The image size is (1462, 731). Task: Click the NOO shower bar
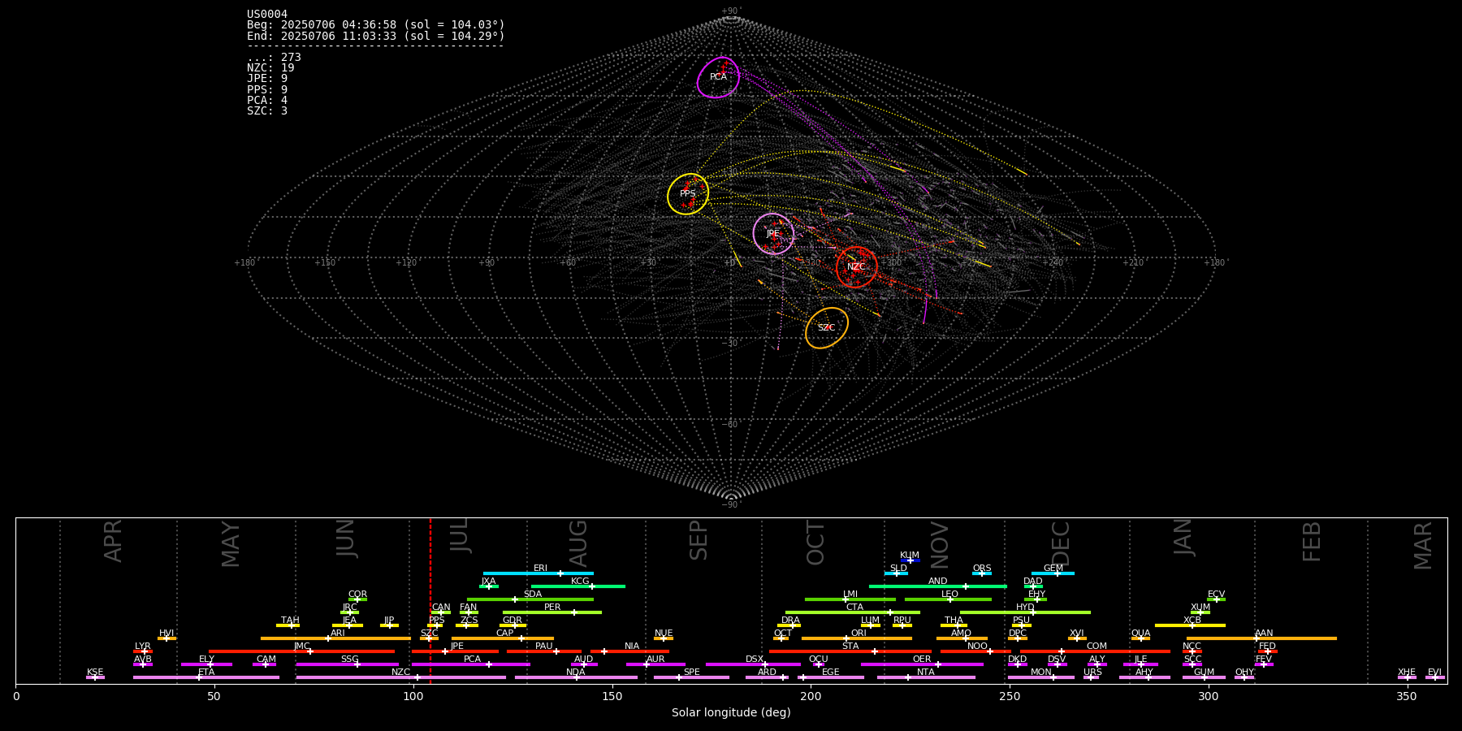pos(975,651)
